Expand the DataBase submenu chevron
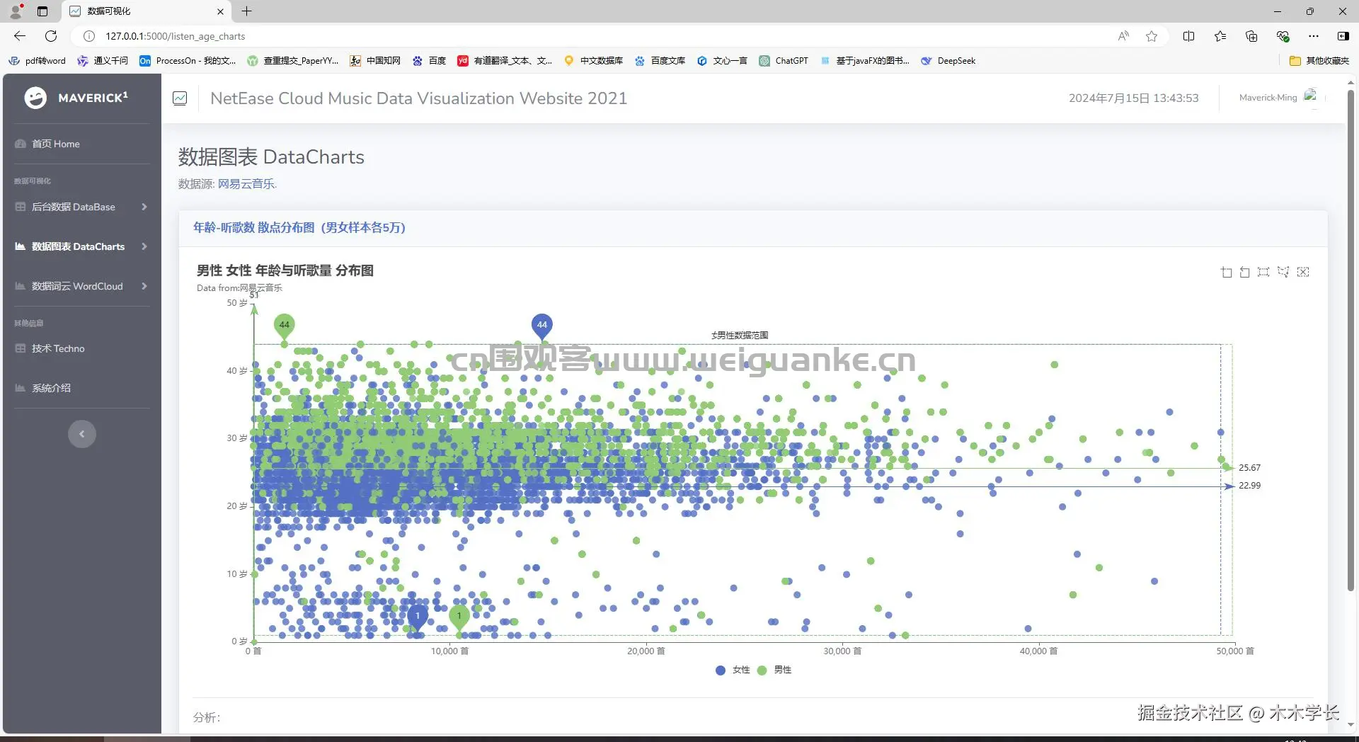Viewport: 1359px width, 742px height. [x=144, y=207]
